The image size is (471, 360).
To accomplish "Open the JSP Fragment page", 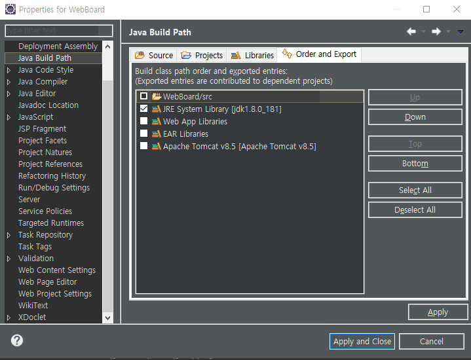I will (42, 129).
